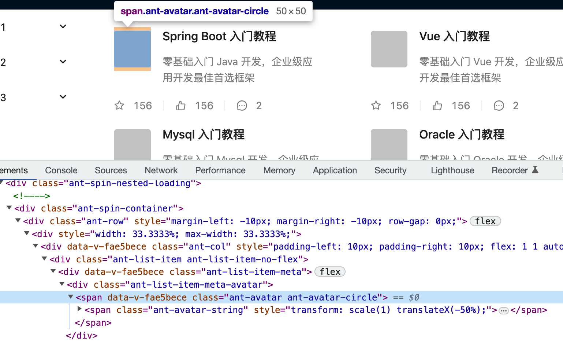Expand sidebar item 3 with its chevron
This screenshot has height=343, width=563.
point(63,96)
